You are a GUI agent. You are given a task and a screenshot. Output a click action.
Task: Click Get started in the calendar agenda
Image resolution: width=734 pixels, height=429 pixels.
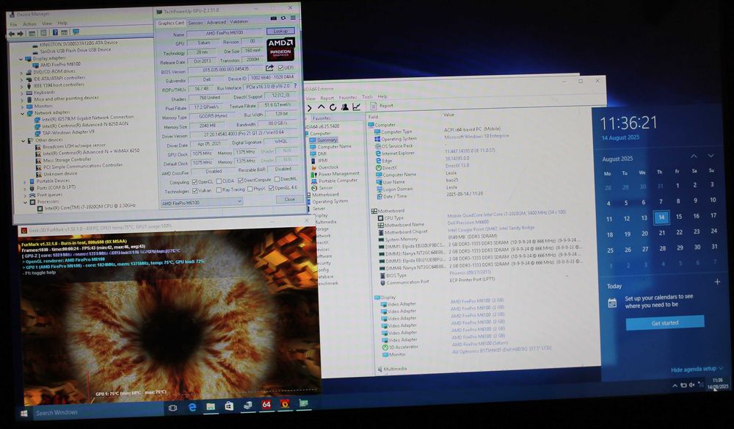[x=665, y=322]
